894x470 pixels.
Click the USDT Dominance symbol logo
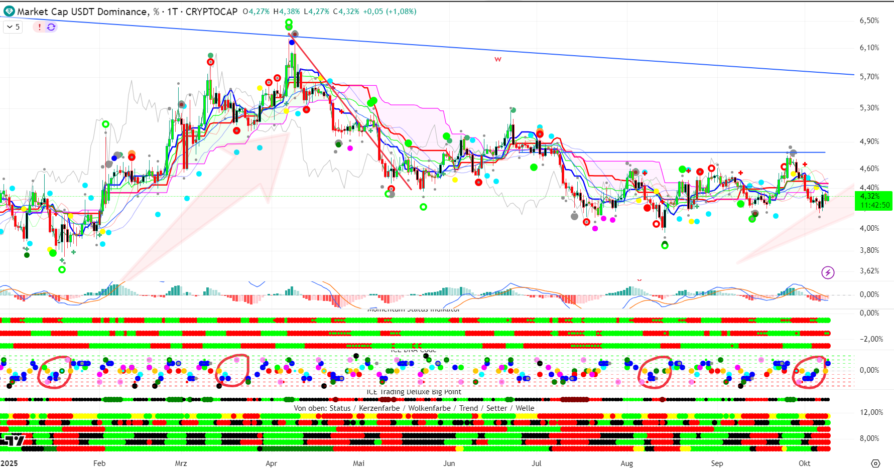coord(9,11)
